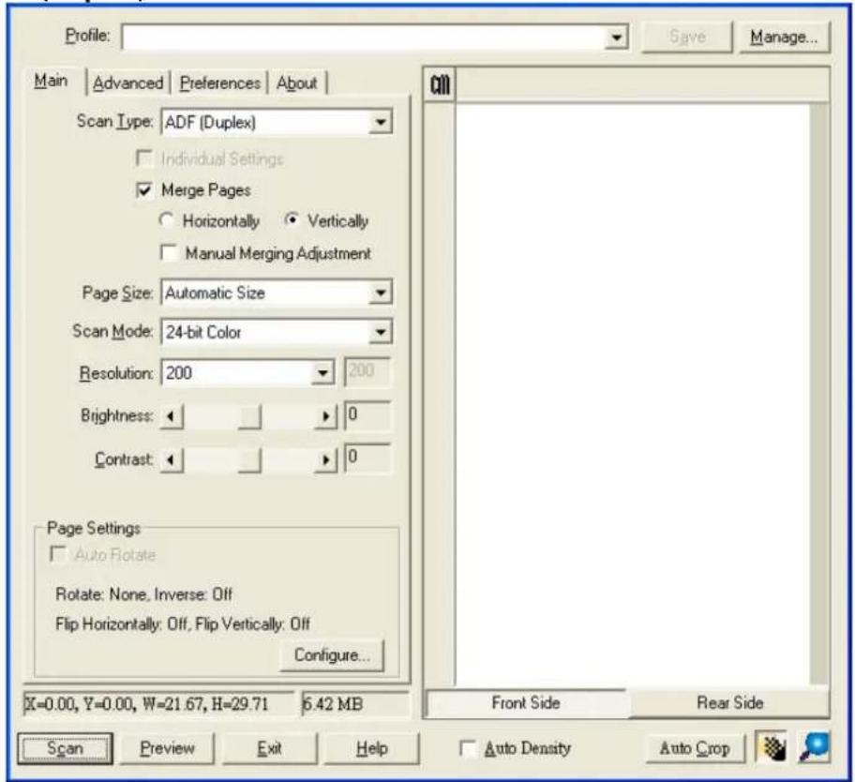Viewport: 855px width, 782px height.
Task: Open the Scan Mode dropdown
Action: pyautogui.click(x=380, y=332)
